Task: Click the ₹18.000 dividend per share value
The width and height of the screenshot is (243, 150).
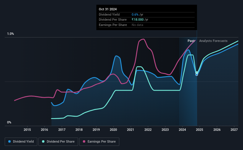Action: [x=138, y=20]
